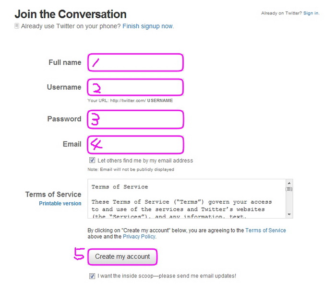Open the "Printable version" link
This screenshot has height=302, width=336.
(x=60, y=203)
